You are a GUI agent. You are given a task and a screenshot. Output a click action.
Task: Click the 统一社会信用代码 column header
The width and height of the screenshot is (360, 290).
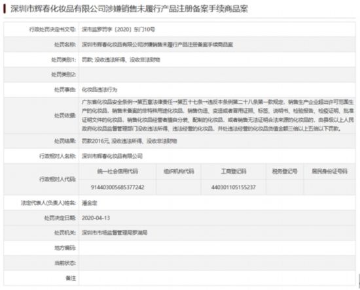(x=118, y=171)
